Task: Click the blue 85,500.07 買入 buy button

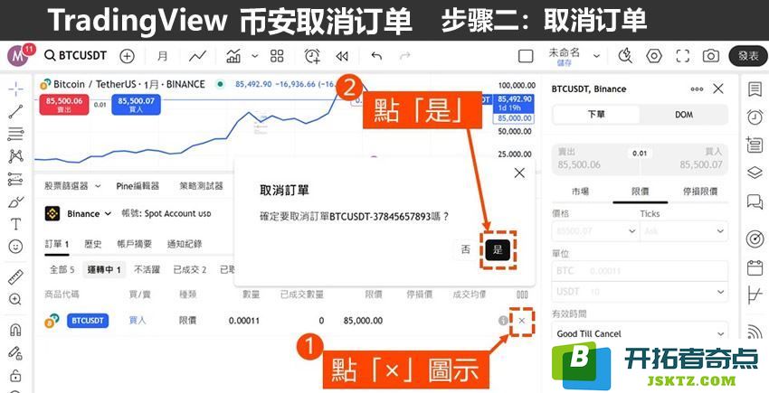Action: [x=136, y=105]
